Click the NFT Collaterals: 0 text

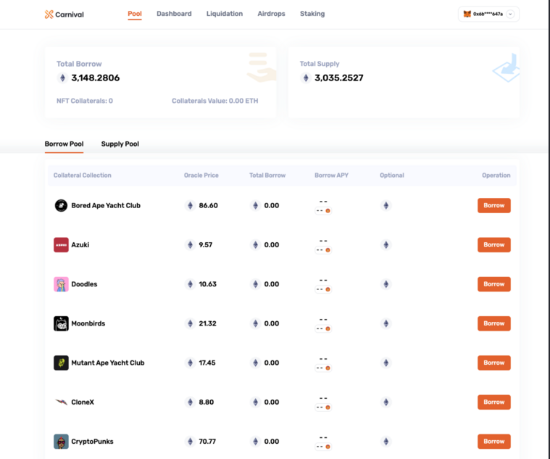[85, 101]
